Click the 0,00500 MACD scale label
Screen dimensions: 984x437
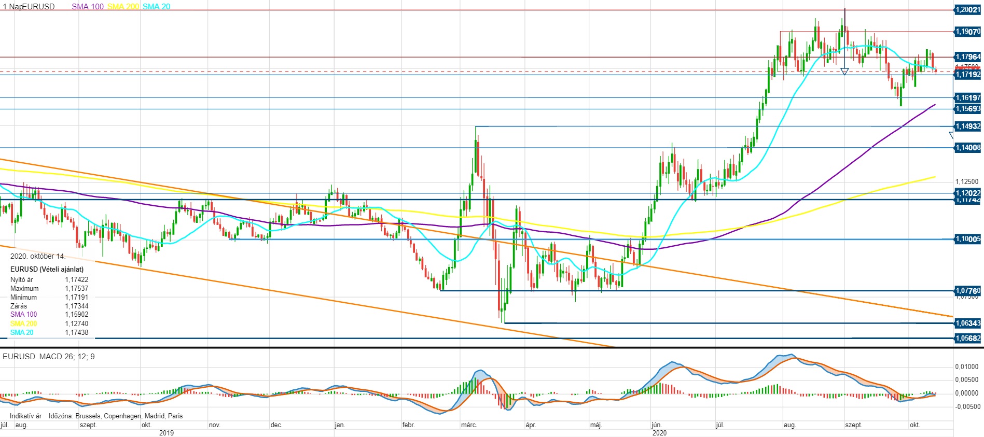[967, 380]
